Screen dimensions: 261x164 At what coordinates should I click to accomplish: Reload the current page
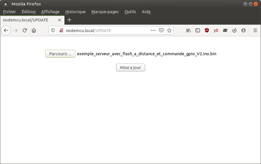[25, 30]
